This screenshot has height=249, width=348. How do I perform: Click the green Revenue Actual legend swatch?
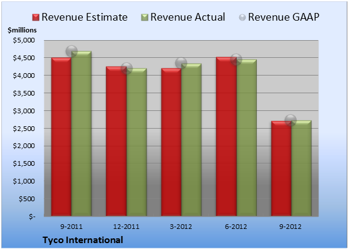click(144, 17)
